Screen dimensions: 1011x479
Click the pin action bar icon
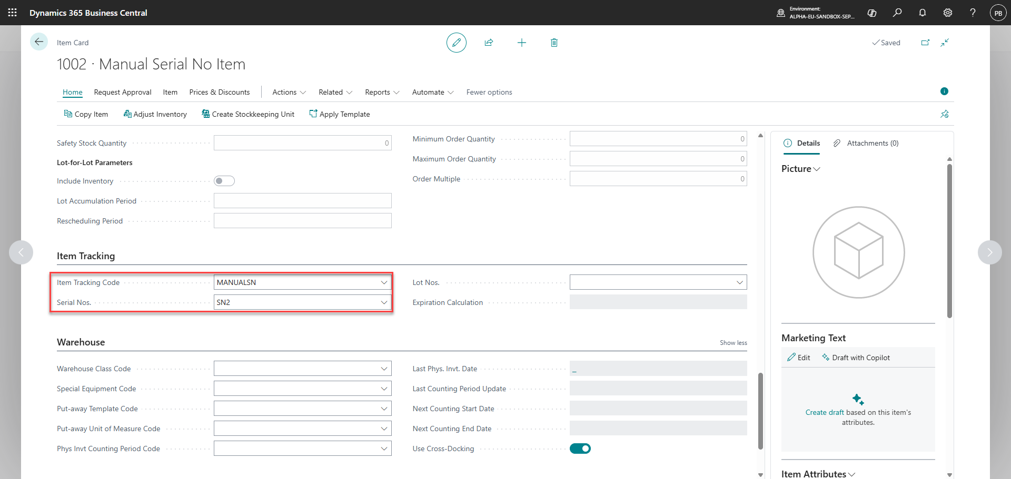(x=945, y=114)
